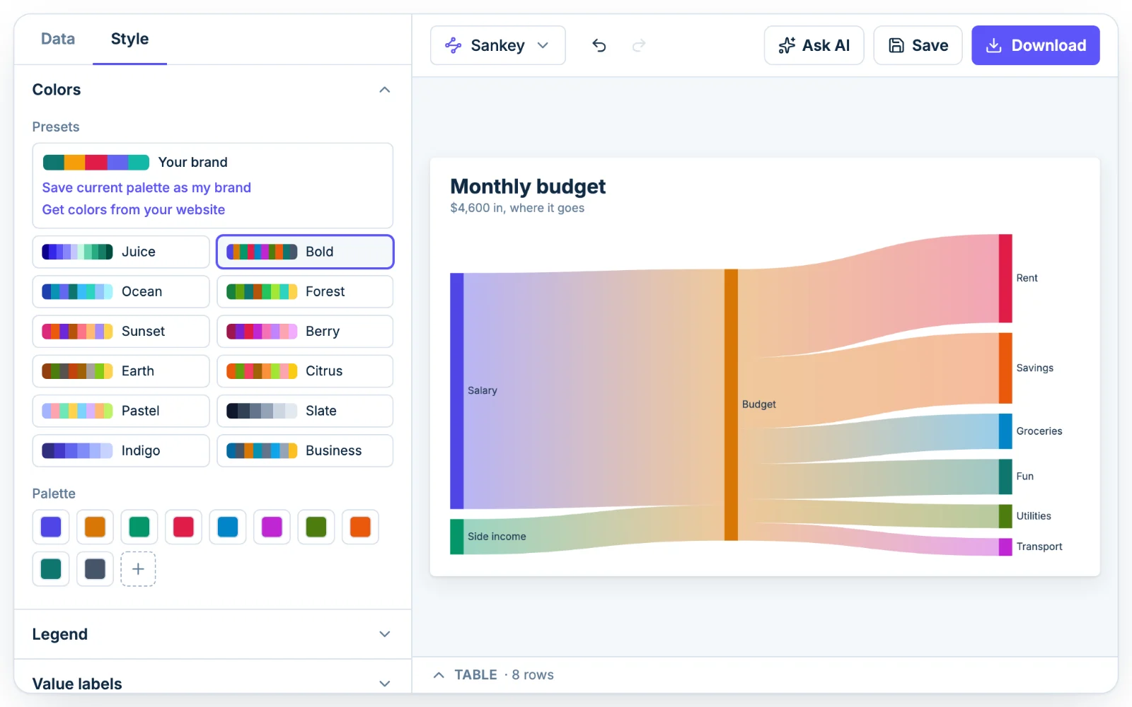Apply the Your brand preset palette
This screenshot has height=707, width=1132.
coord(135,162)
